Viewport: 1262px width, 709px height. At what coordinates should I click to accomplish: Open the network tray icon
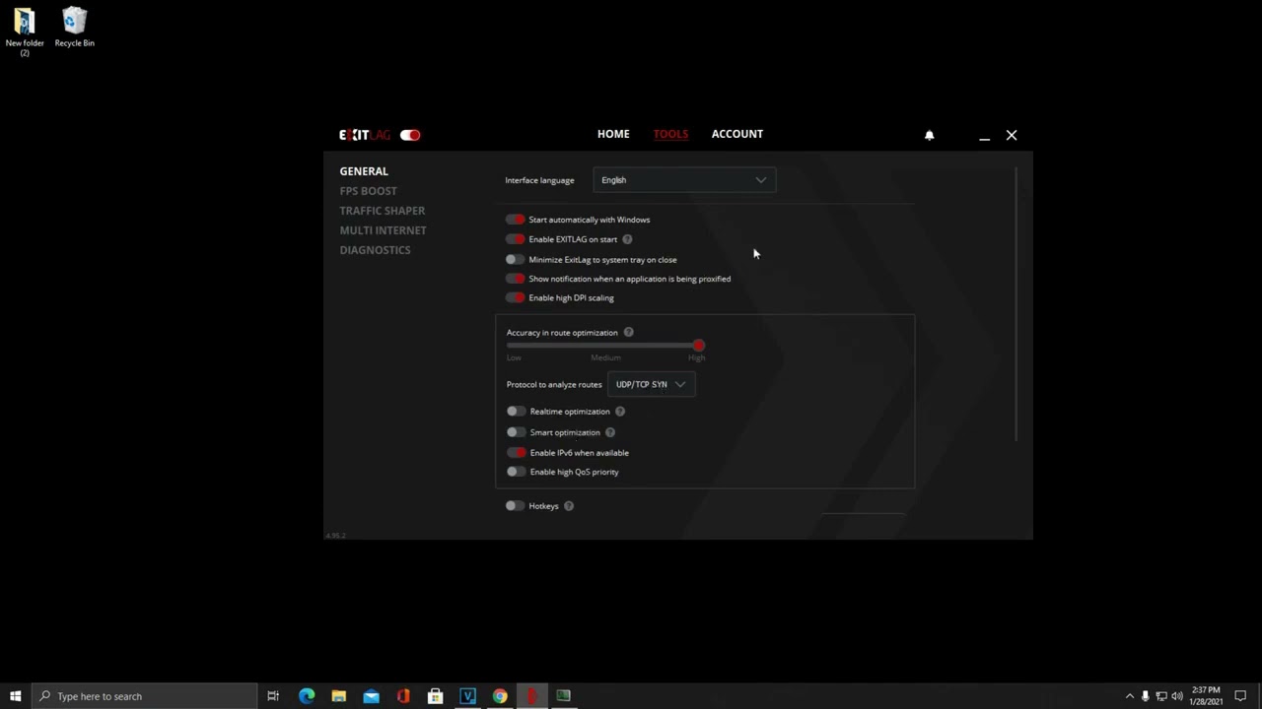1161,696
